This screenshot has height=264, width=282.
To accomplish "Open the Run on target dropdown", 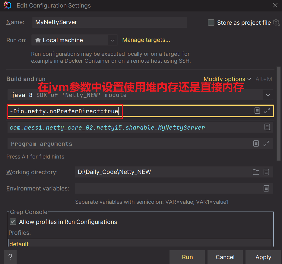I will pyautogui.click(x=112, y=40).
